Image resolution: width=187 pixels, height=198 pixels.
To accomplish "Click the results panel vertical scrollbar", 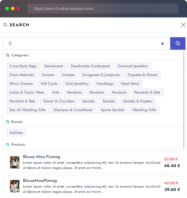I will click(x=184, y=100).
